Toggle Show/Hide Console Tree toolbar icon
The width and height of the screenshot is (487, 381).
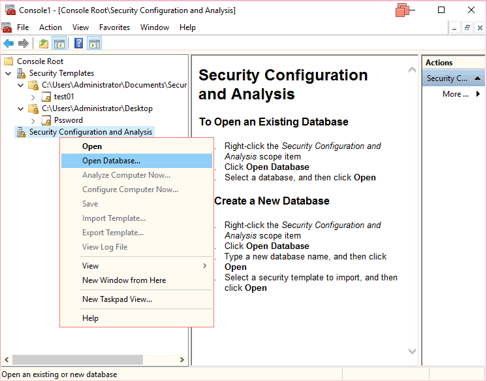tap(59, 44)
